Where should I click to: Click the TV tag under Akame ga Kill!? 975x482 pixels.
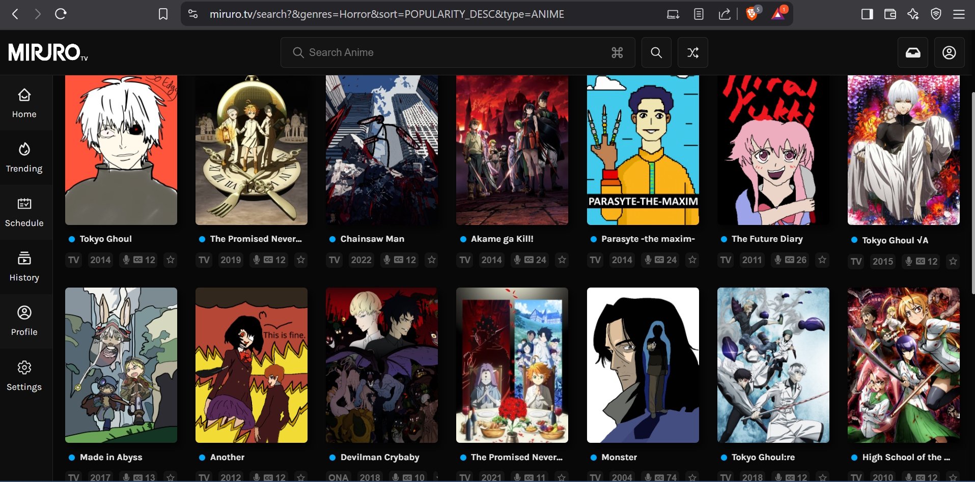click(x=465, y=260)
